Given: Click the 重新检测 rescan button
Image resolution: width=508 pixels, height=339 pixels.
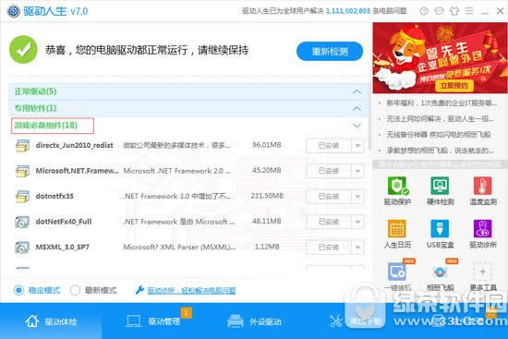Looking at the screenshot, I should pyautogui.click(x=330, y=51).
